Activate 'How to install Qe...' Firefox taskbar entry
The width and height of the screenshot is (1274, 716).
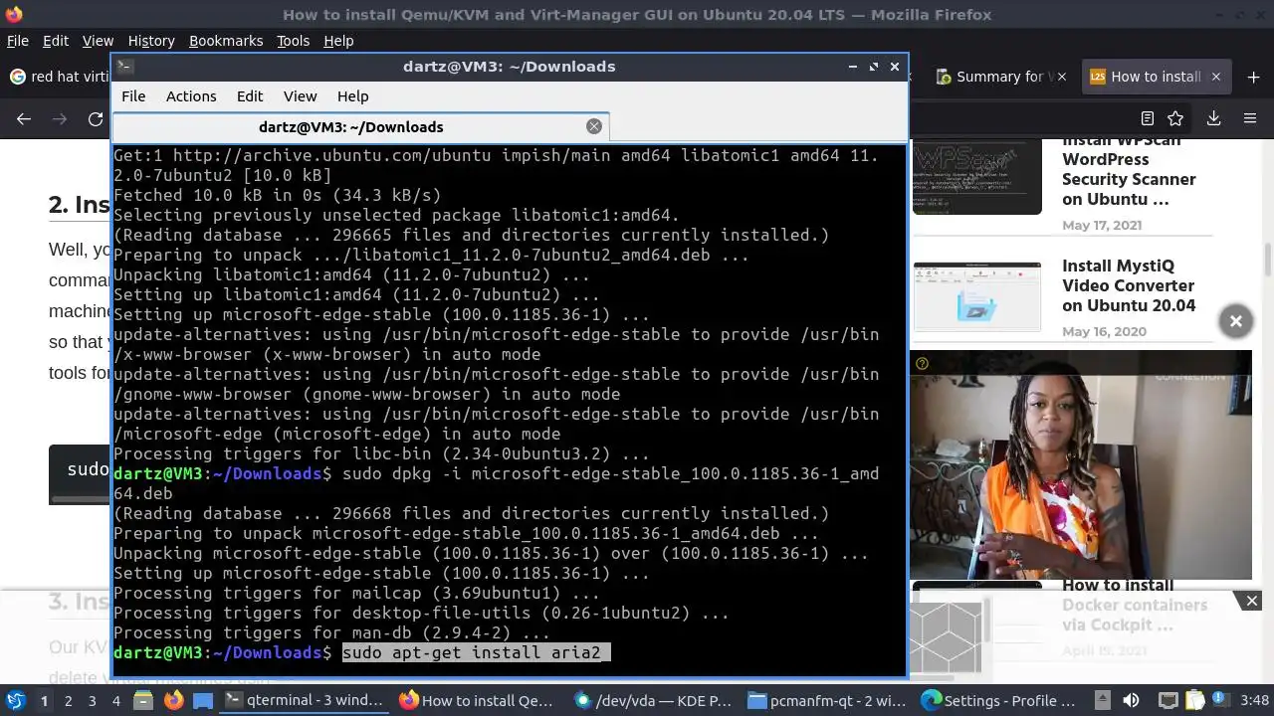[x=477, y=700]
